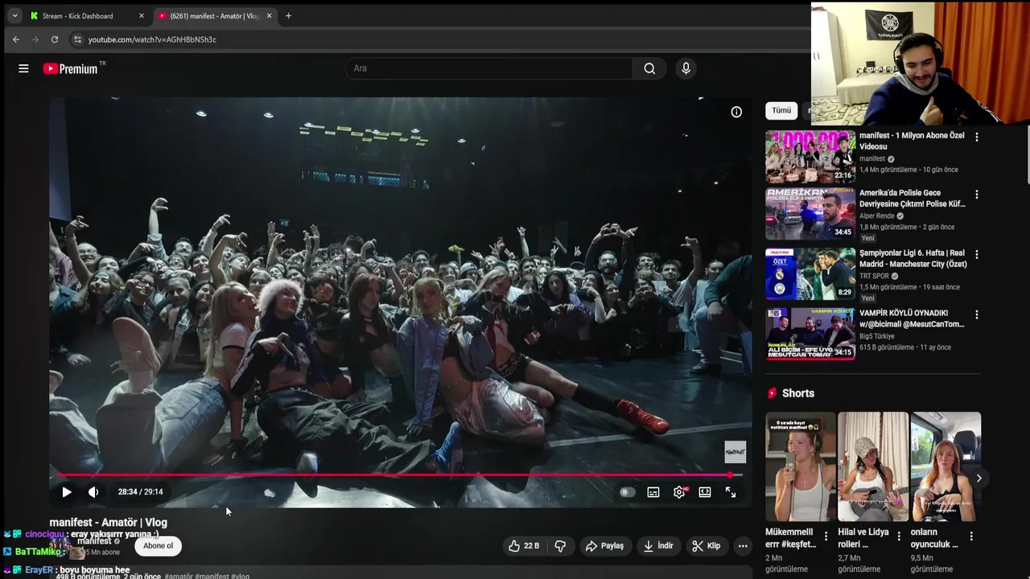Click the İndir download button
The image size is (1030, 579).
[657, 545]
